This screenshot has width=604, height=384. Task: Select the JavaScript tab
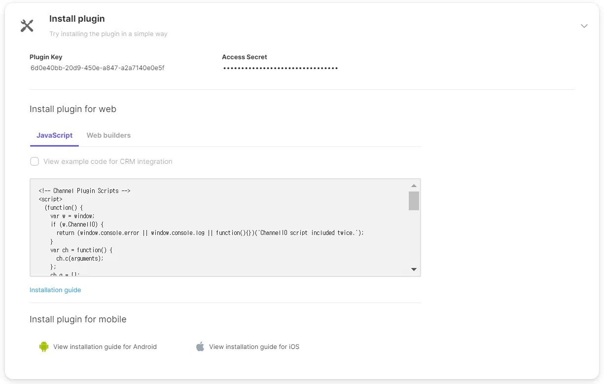click(x=54, y=135)
